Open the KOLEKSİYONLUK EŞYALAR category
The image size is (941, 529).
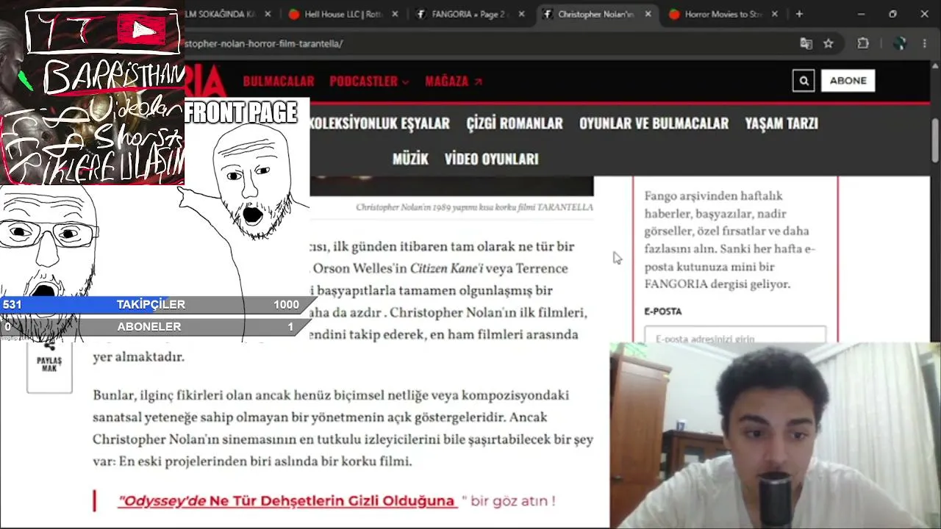[x=379, y=123]
